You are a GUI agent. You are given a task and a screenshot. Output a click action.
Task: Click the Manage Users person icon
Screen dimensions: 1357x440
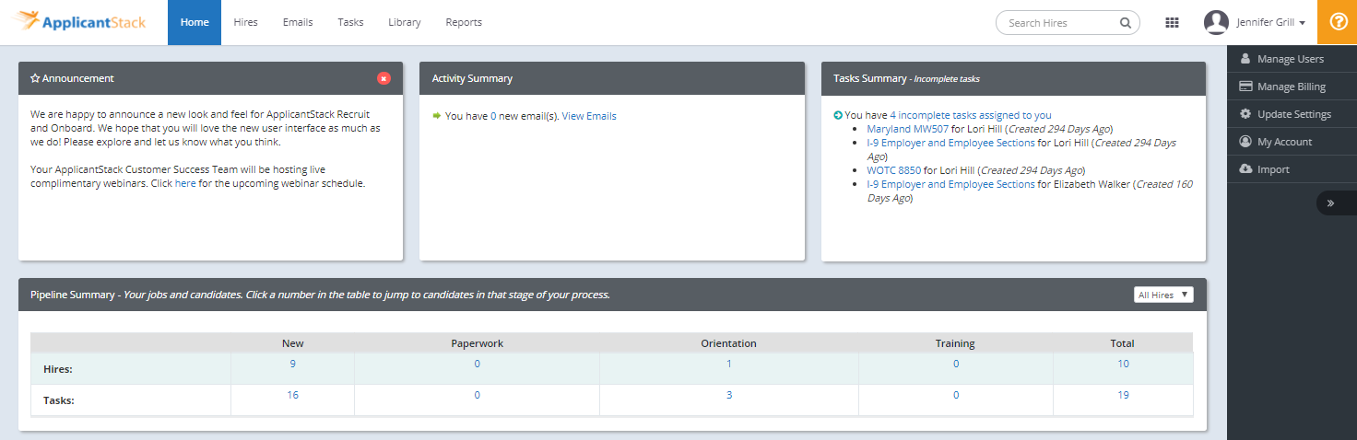pos(1245,59)
